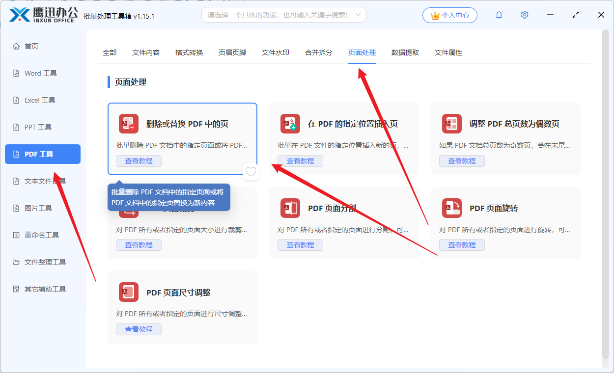Click the 批量处理工具箱 v1.15.1 title text
The image size is (614, 373).
[119, 16]
